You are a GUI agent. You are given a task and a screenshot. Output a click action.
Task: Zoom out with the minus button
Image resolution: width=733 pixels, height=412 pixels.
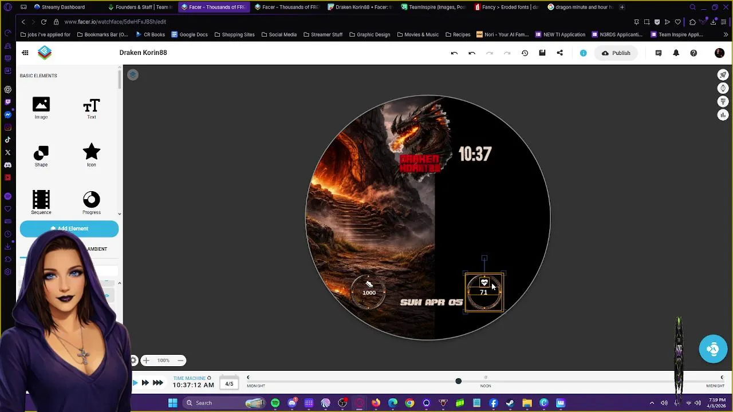(180, 360)
